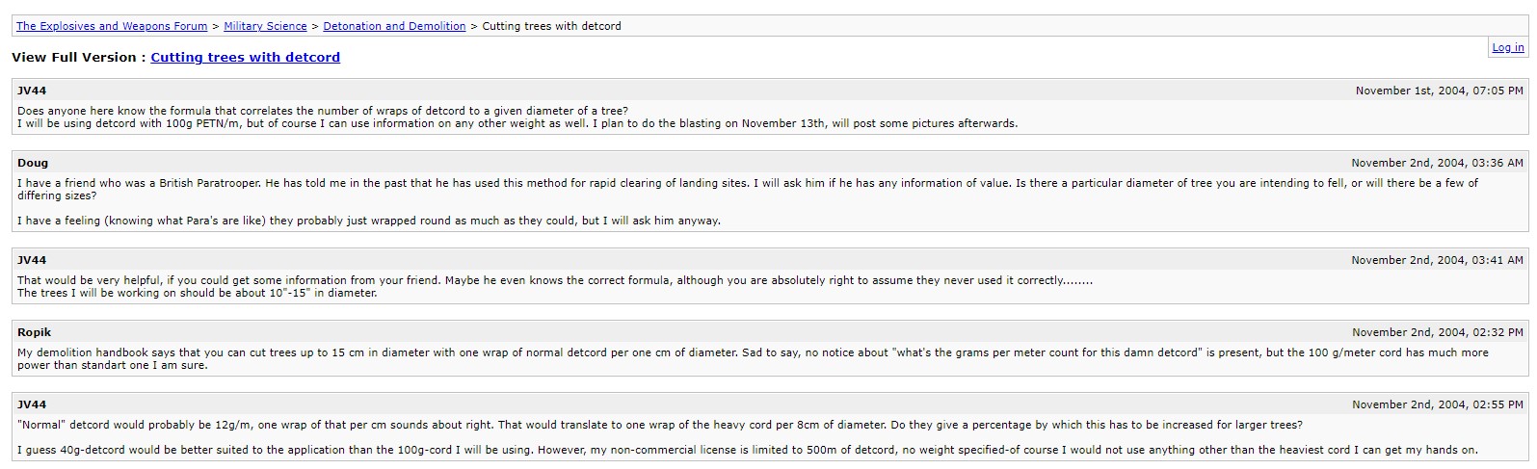
Task: Click JV44's name on the 03:41 AM post
Action: coord(32,260)
